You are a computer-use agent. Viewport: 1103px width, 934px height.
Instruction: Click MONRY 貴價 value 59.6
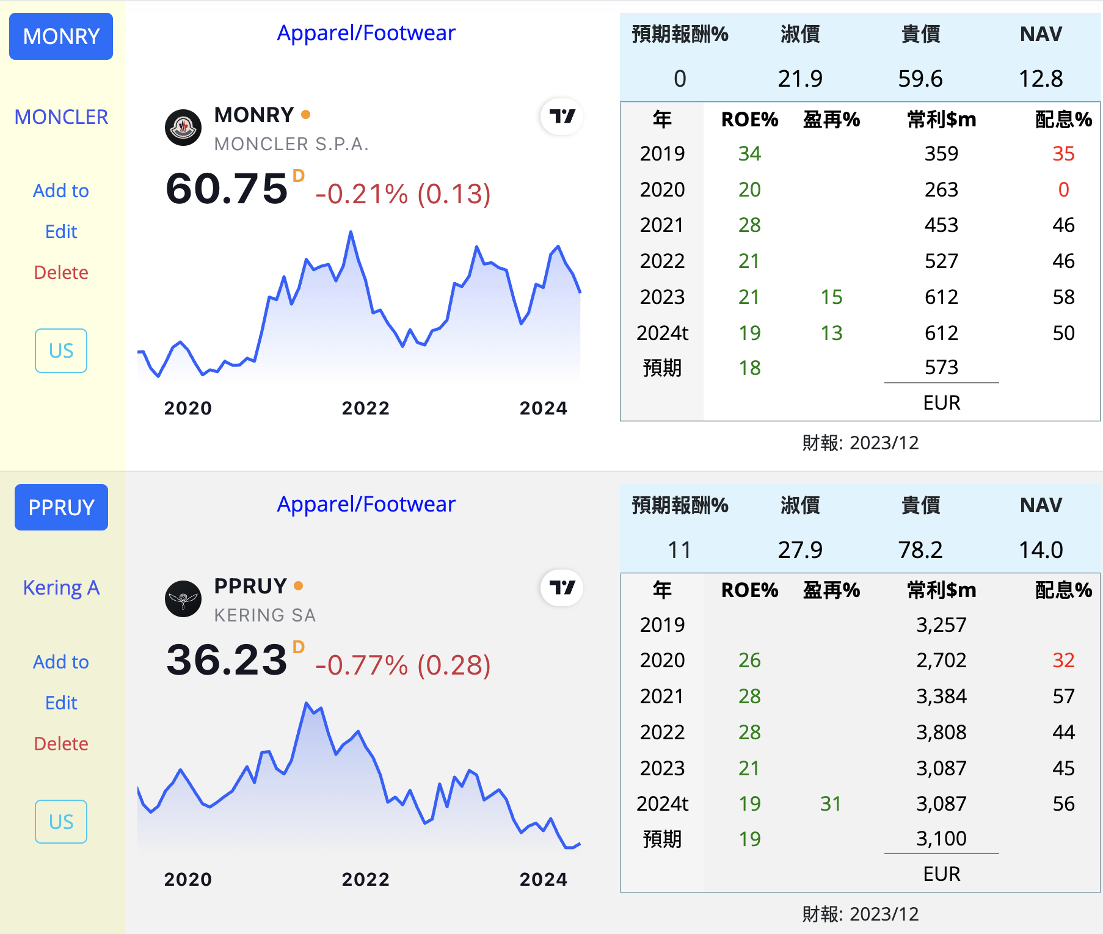920,79
